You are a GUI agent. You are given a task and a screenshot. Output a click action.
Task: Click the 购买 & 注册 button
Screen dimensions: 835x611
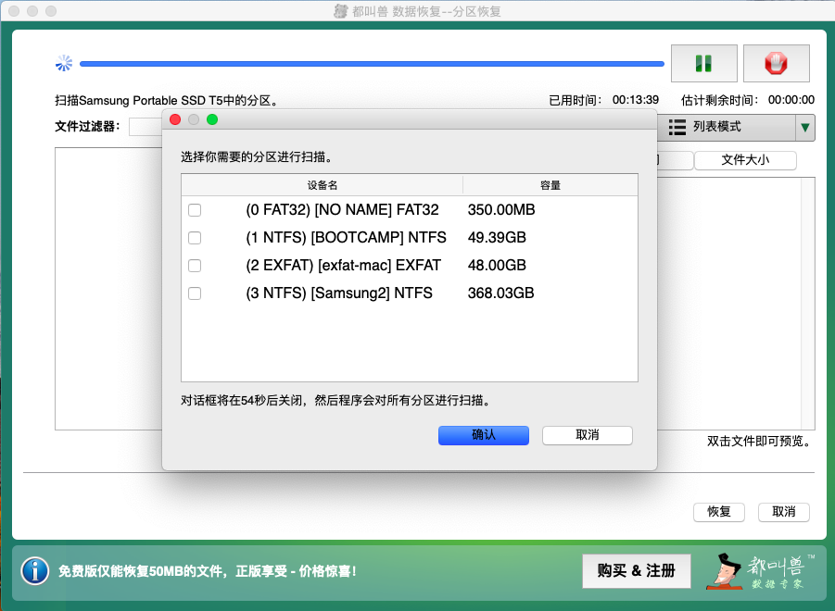click(636, 571)
